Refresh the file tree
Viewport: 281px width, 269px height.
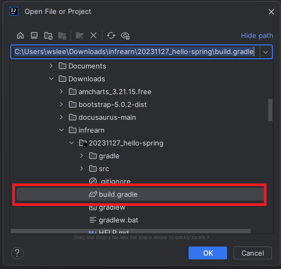click(x=111, y=35)
